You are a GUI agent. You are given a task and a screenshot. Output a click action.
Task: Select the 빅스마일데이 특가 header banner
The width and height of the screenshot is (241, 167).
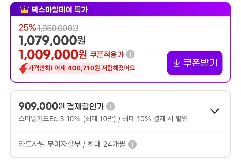pos(120,9)
